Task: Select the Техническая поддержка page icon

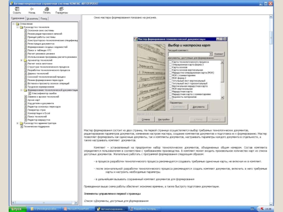Action: tap(21, 126)
